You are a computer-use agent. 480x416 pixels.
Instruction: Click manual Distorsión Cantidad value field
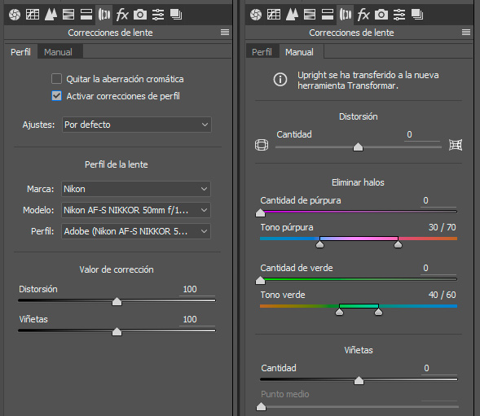point(422,134)
